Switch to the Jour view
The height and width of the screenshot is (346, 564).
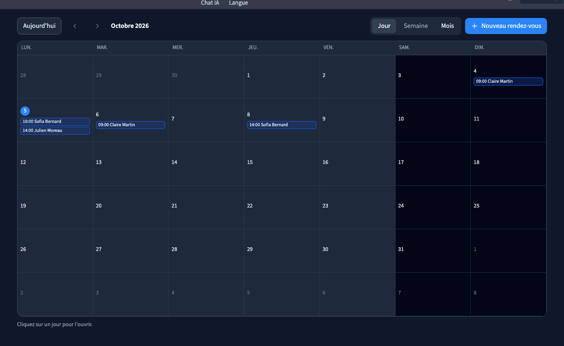[384, 26]
